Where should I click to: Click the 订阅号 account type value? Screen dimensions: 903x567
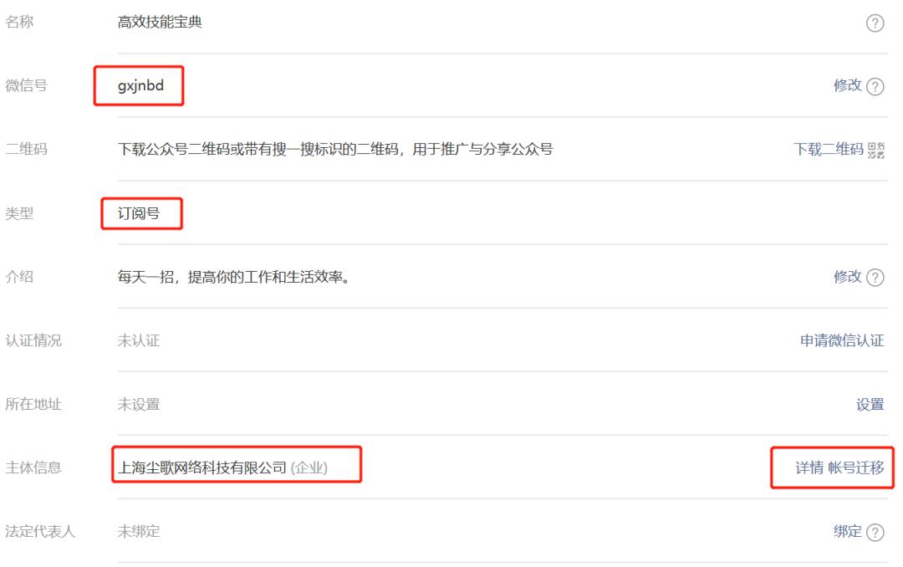[x=138, y=213]
